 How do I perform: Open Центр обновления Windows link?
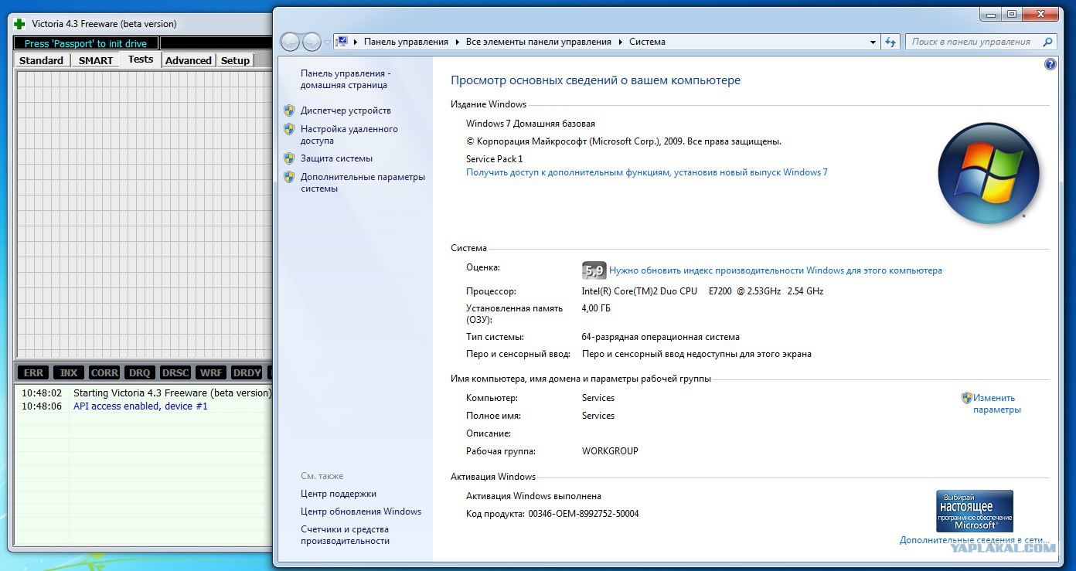click(x=361, y=512)
